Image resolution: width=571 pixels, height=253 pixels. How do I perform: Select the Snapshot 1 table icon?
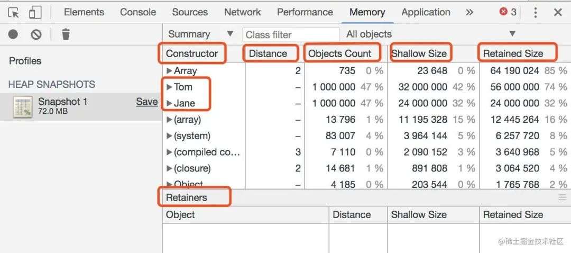click(x=23, y=107)
